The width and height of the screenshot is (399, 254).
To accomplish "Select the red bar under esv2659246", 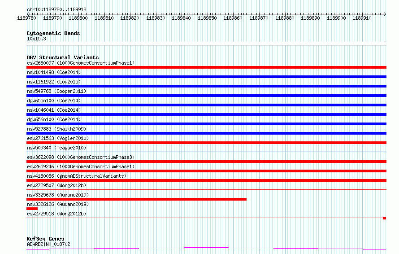I will 206,171.
